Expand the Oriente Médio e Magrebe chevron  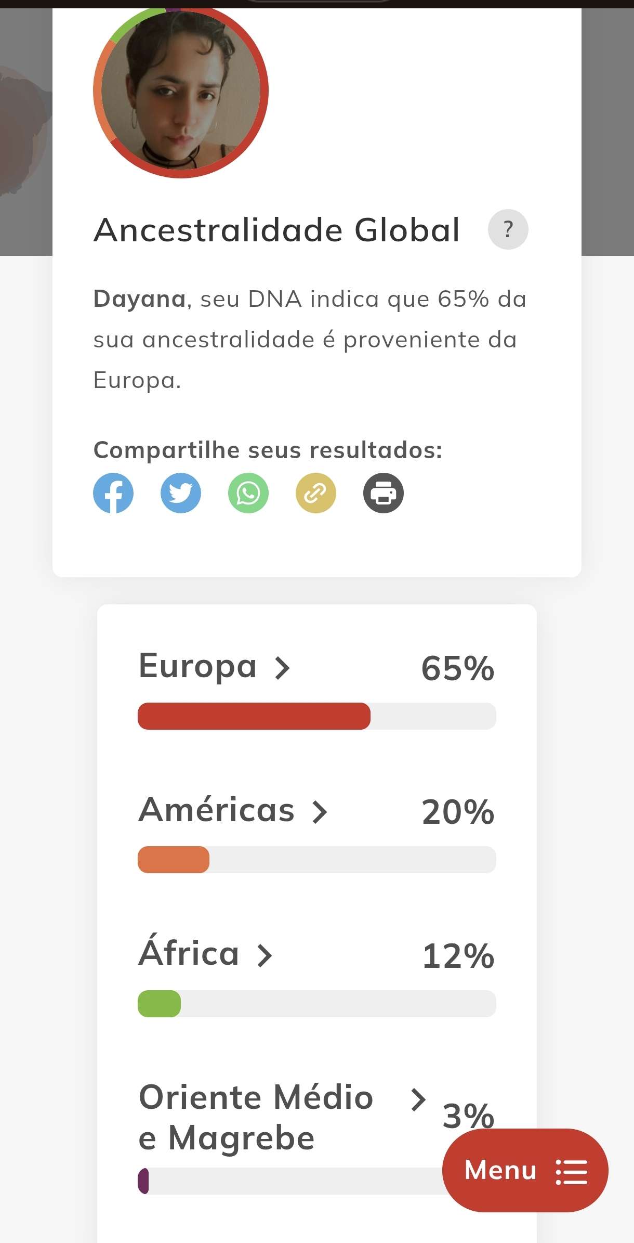(x=418, y=1099)
